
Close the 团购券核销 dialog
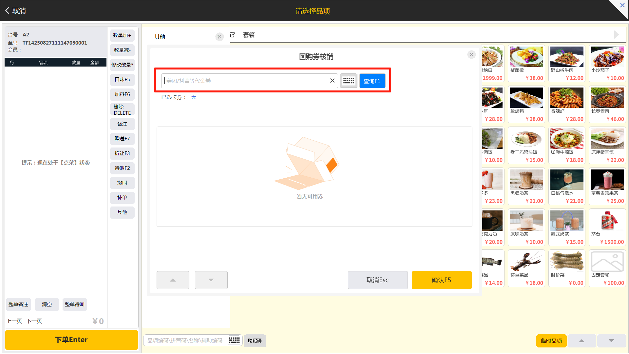(471, 55)
